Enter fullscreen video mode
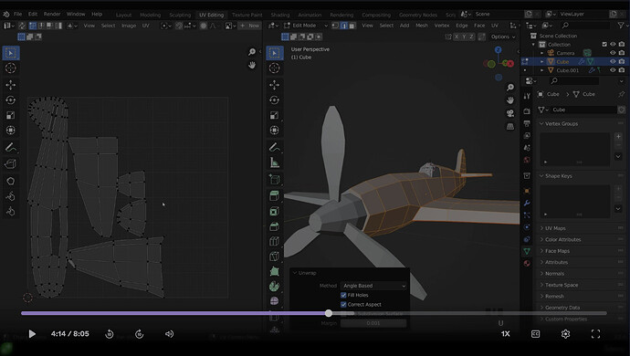The height and width of the screenshot is (356, 630). 596,334
